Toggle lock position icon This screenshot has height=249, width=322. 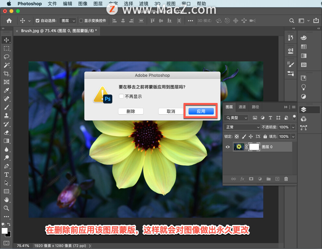coord(251,136)
